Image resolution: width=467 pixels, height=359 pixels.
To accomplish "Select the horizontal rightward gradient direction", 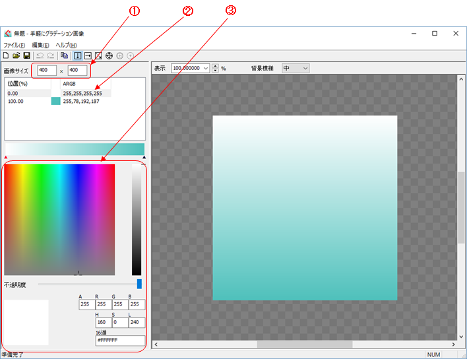I will [x=88, y=55].
